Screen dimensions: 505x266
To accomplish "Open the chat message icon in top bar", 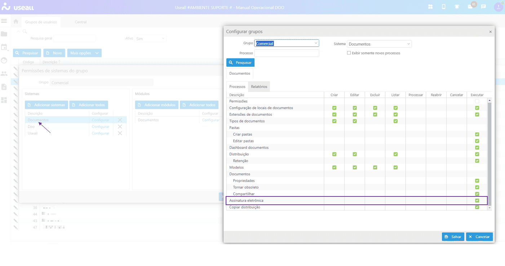I will (x=483, y=6).
